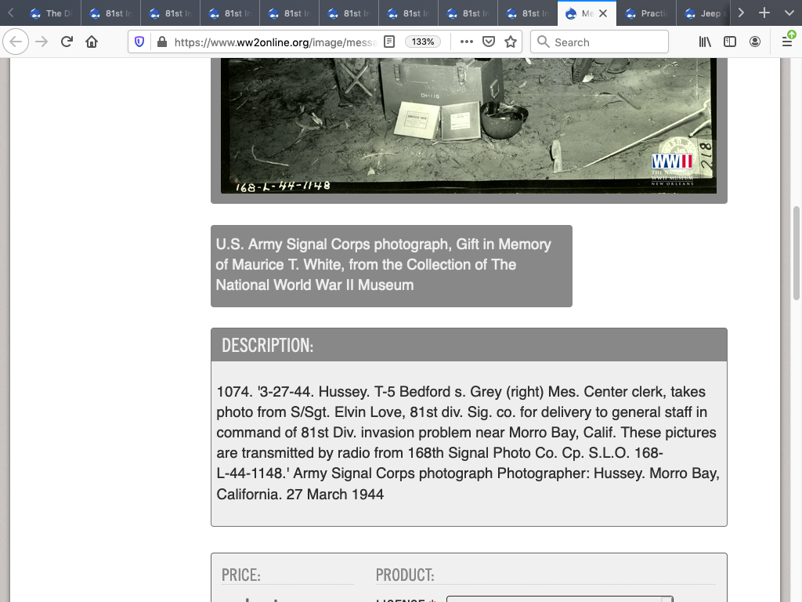This screenshot has height=602, width=802.
Task: Open tracking protection shield icon
Action: click(x=140, y=42)
